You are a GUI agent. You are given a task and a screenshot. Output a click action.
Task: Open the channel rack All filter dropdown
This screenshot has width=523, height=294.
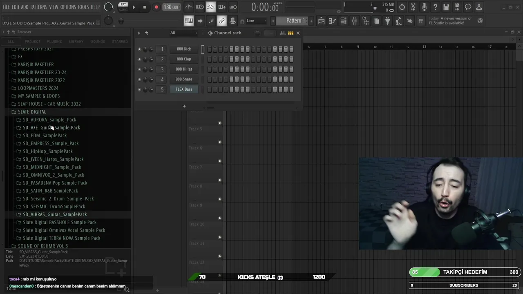[x=183, y=33]
